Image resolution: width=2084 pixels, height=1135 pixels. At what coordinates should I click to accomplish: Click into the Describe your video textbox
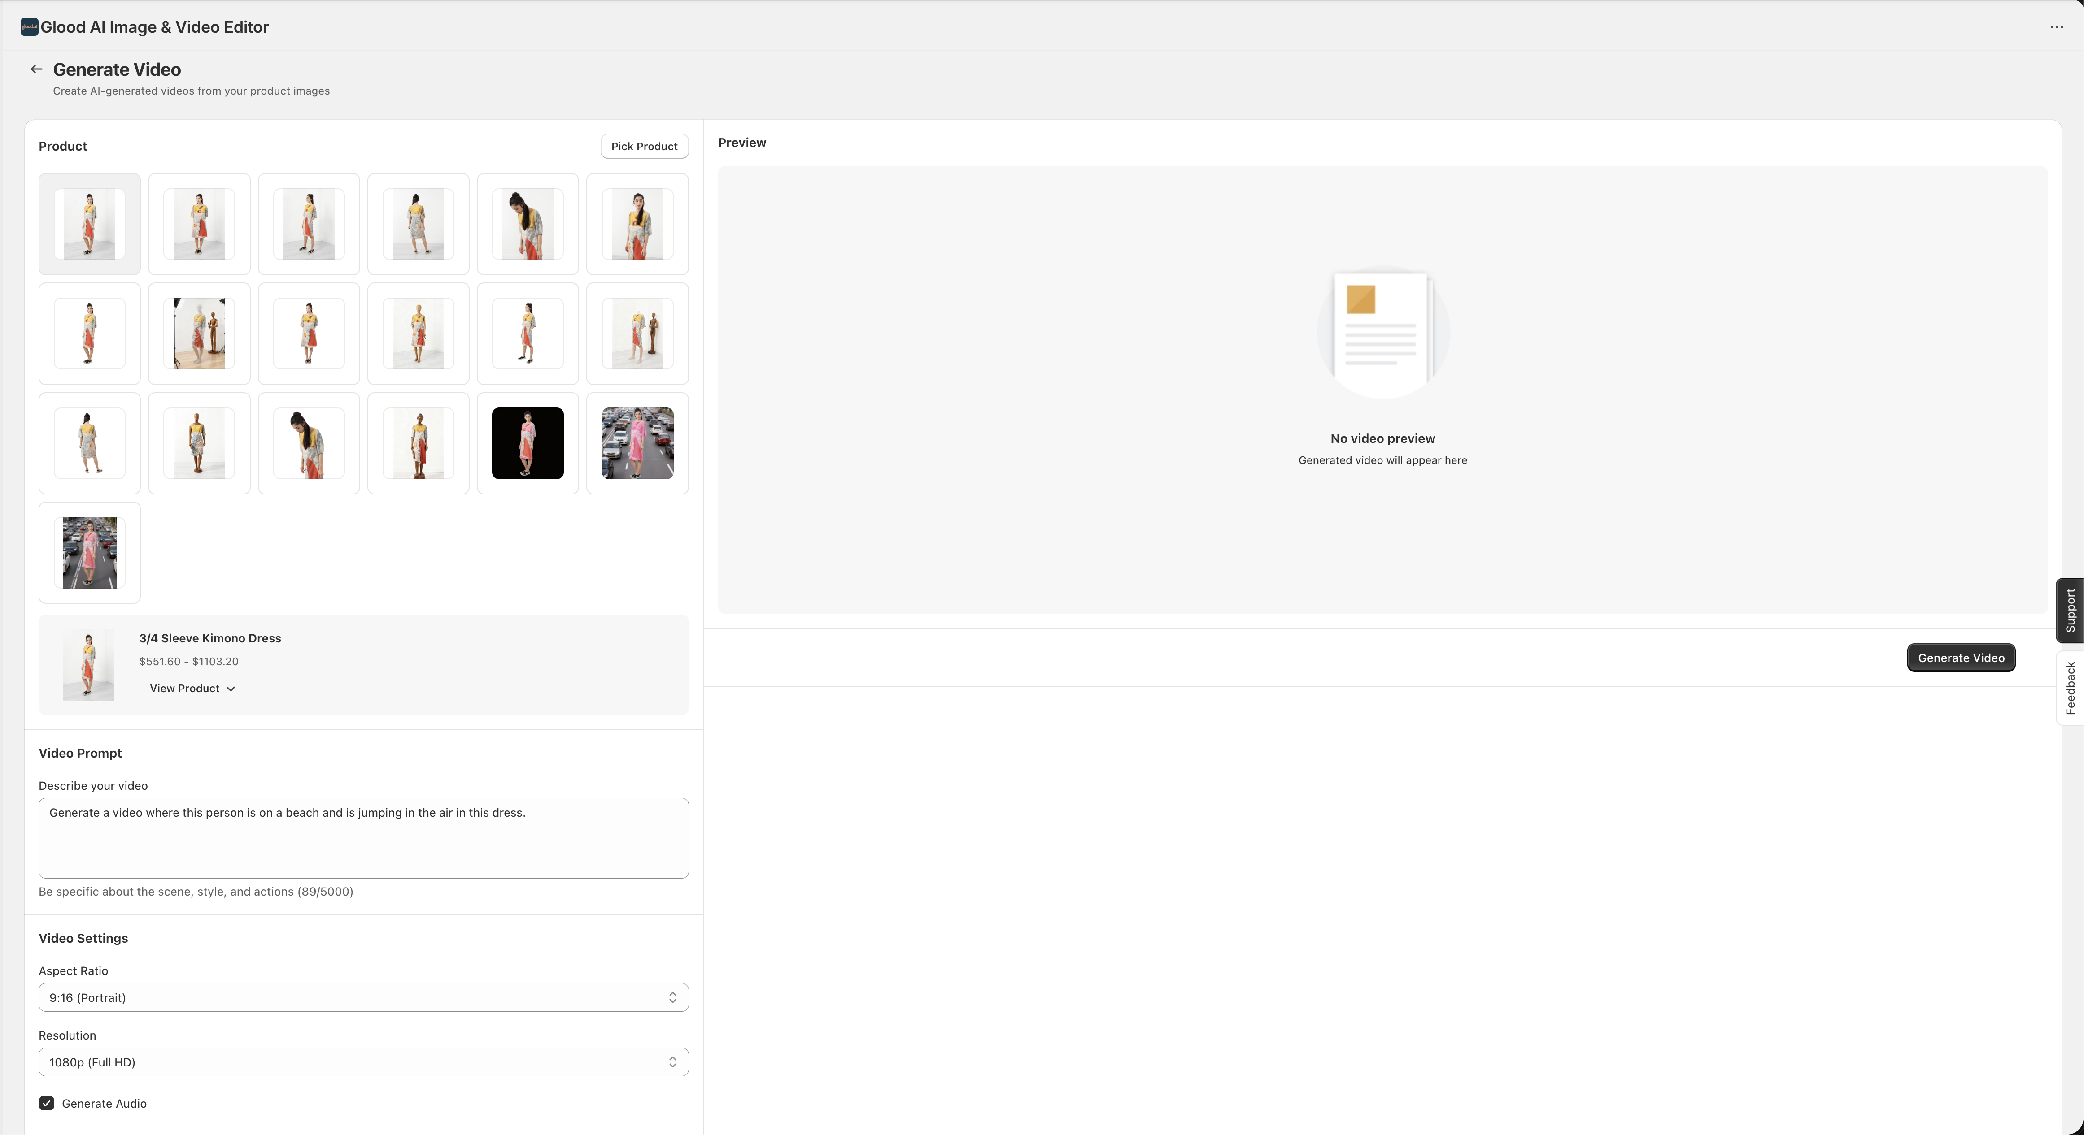(363, 837)
